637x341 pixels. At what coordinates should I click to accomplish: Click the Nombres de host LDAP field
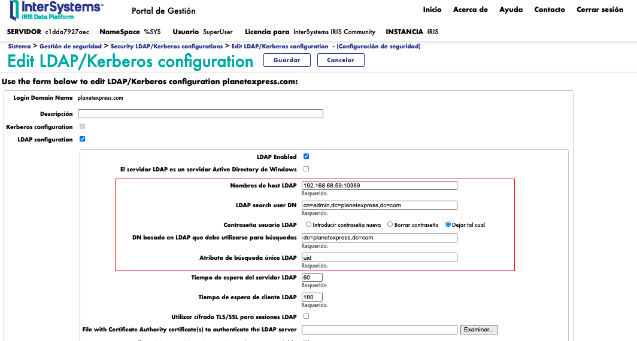380,186
